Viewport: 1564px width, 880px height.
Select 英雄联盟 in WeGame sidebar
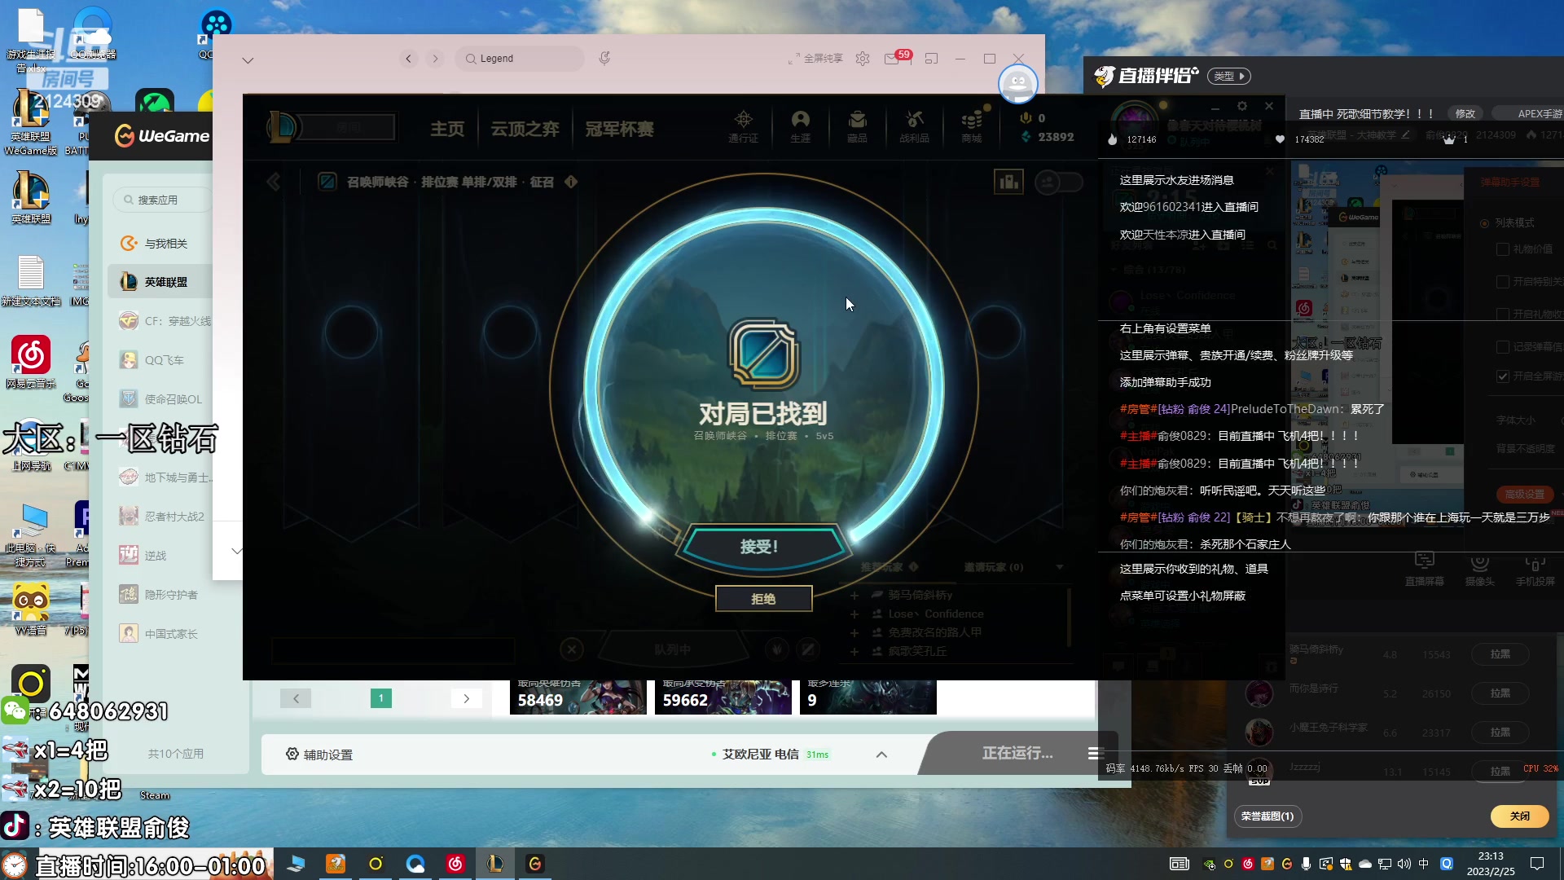tap(160, 282)
